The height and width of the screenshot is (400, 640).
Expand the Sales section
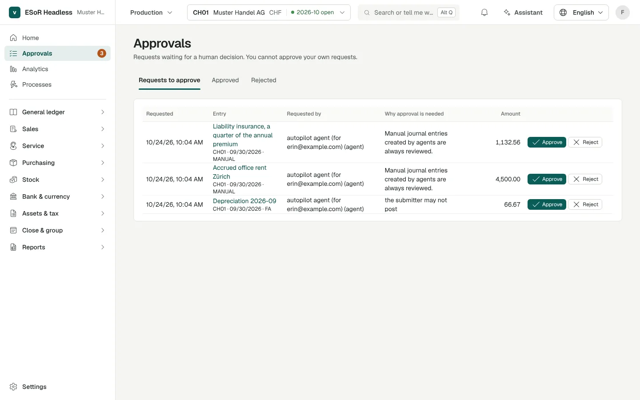tap(57, 129)
